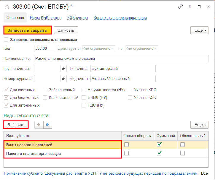Move subconto row down with blue arrow

[x=47, y=125]
